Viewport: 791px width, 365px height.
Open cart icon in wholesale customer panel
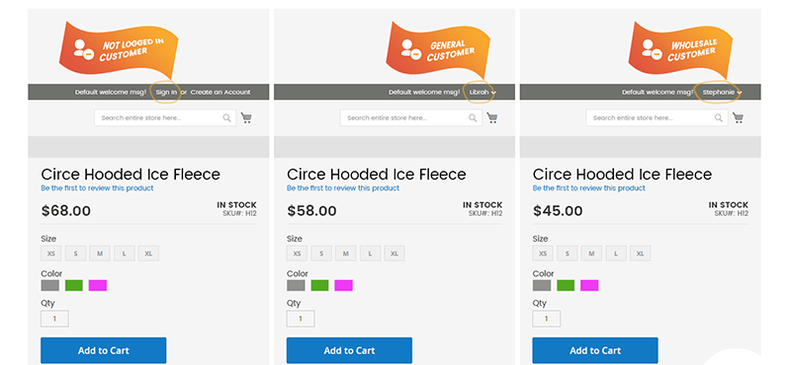[738, 117]
